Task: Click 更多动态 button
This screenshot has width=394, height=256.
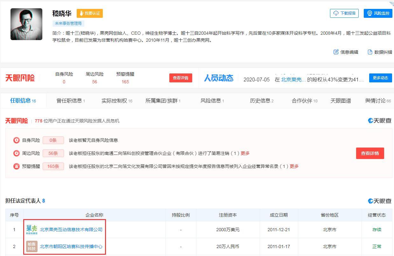Action: tap(380, 78)
